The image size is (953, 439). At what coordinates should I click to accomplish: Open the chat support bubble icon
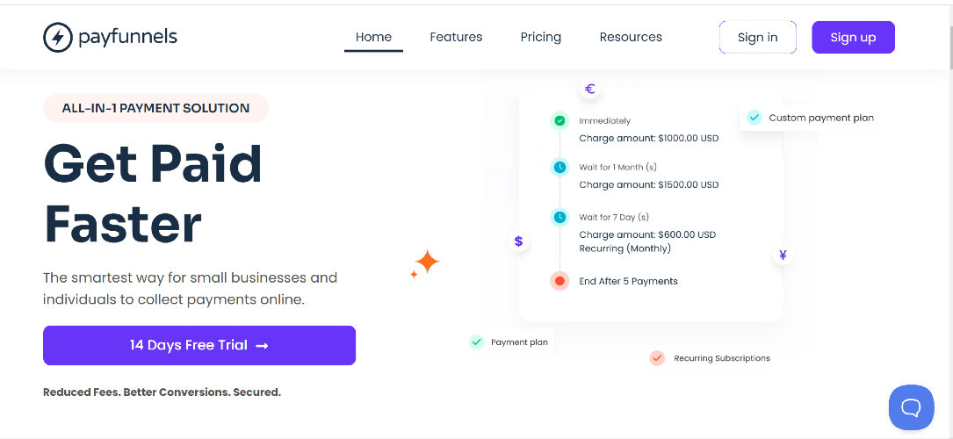[x=911, y=407]
